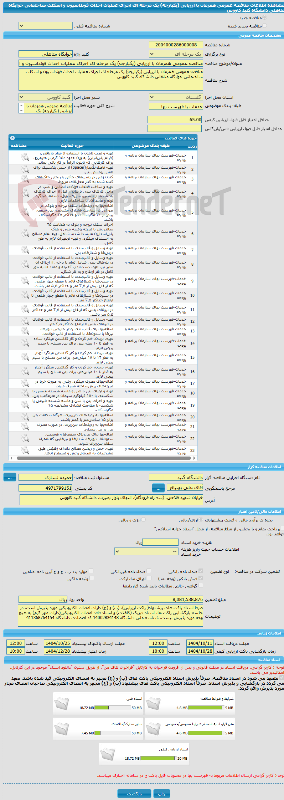Image resolution: width=284 pixels, height=800 pixels.
Task: Open the account info for document fee dropdown
Action: tap(146, 551)
